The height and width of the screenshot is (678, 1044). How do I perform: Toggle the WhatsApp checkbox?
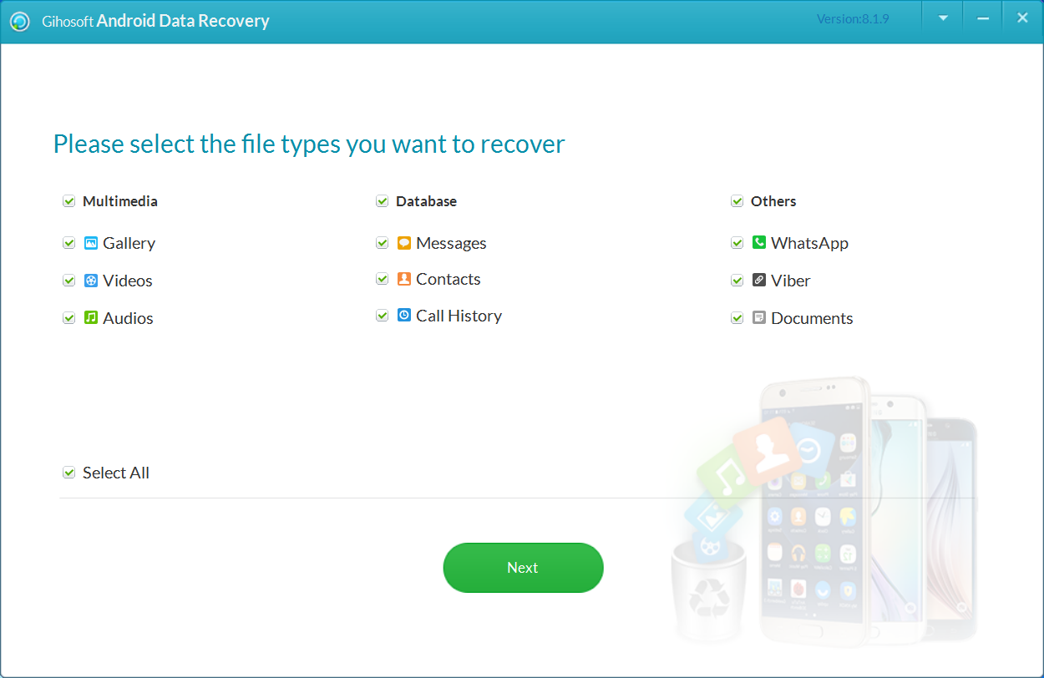click(x=737, y=243)
